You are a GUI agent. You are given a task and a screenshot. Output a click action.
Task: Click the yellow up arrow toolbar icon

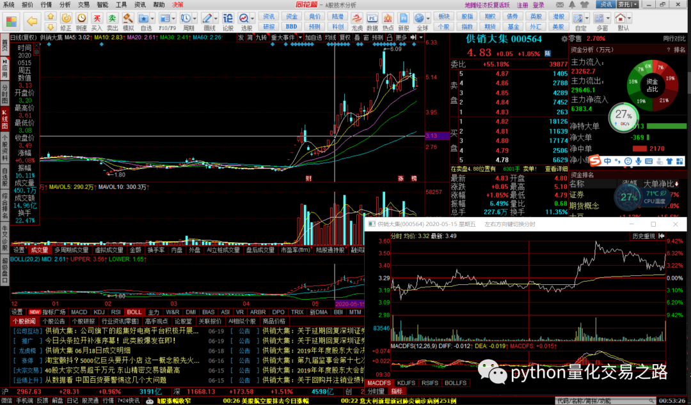pos(51,16)
